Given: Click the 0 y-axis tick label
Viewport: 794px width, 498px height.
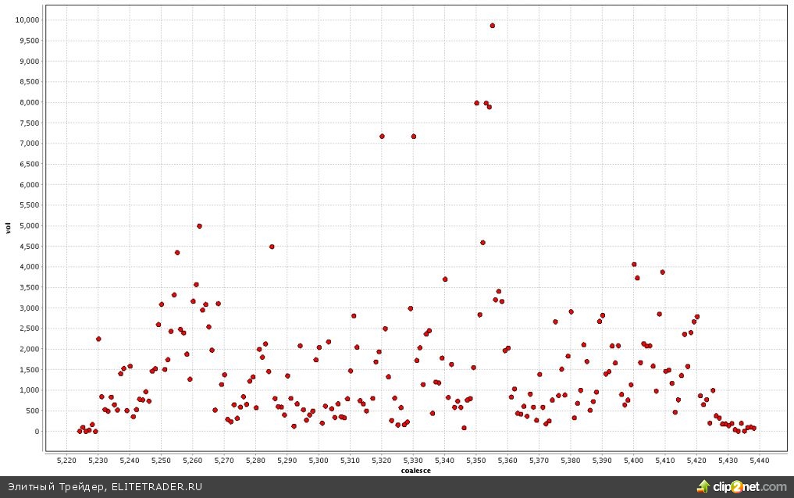Looking at the screenshot, I should point(36,431).
